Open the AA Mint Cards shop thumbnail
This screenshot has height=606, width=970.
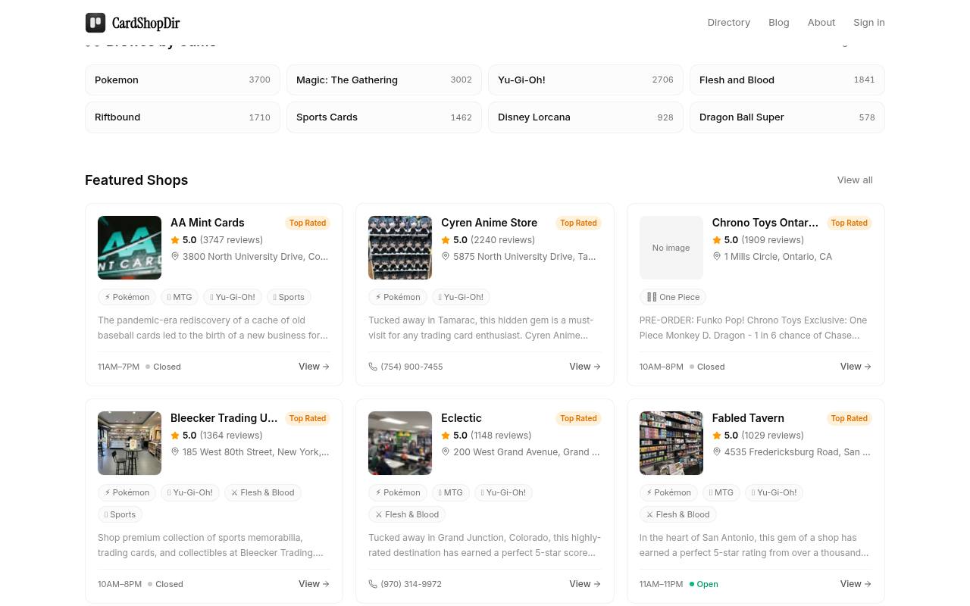click(130, 248)
